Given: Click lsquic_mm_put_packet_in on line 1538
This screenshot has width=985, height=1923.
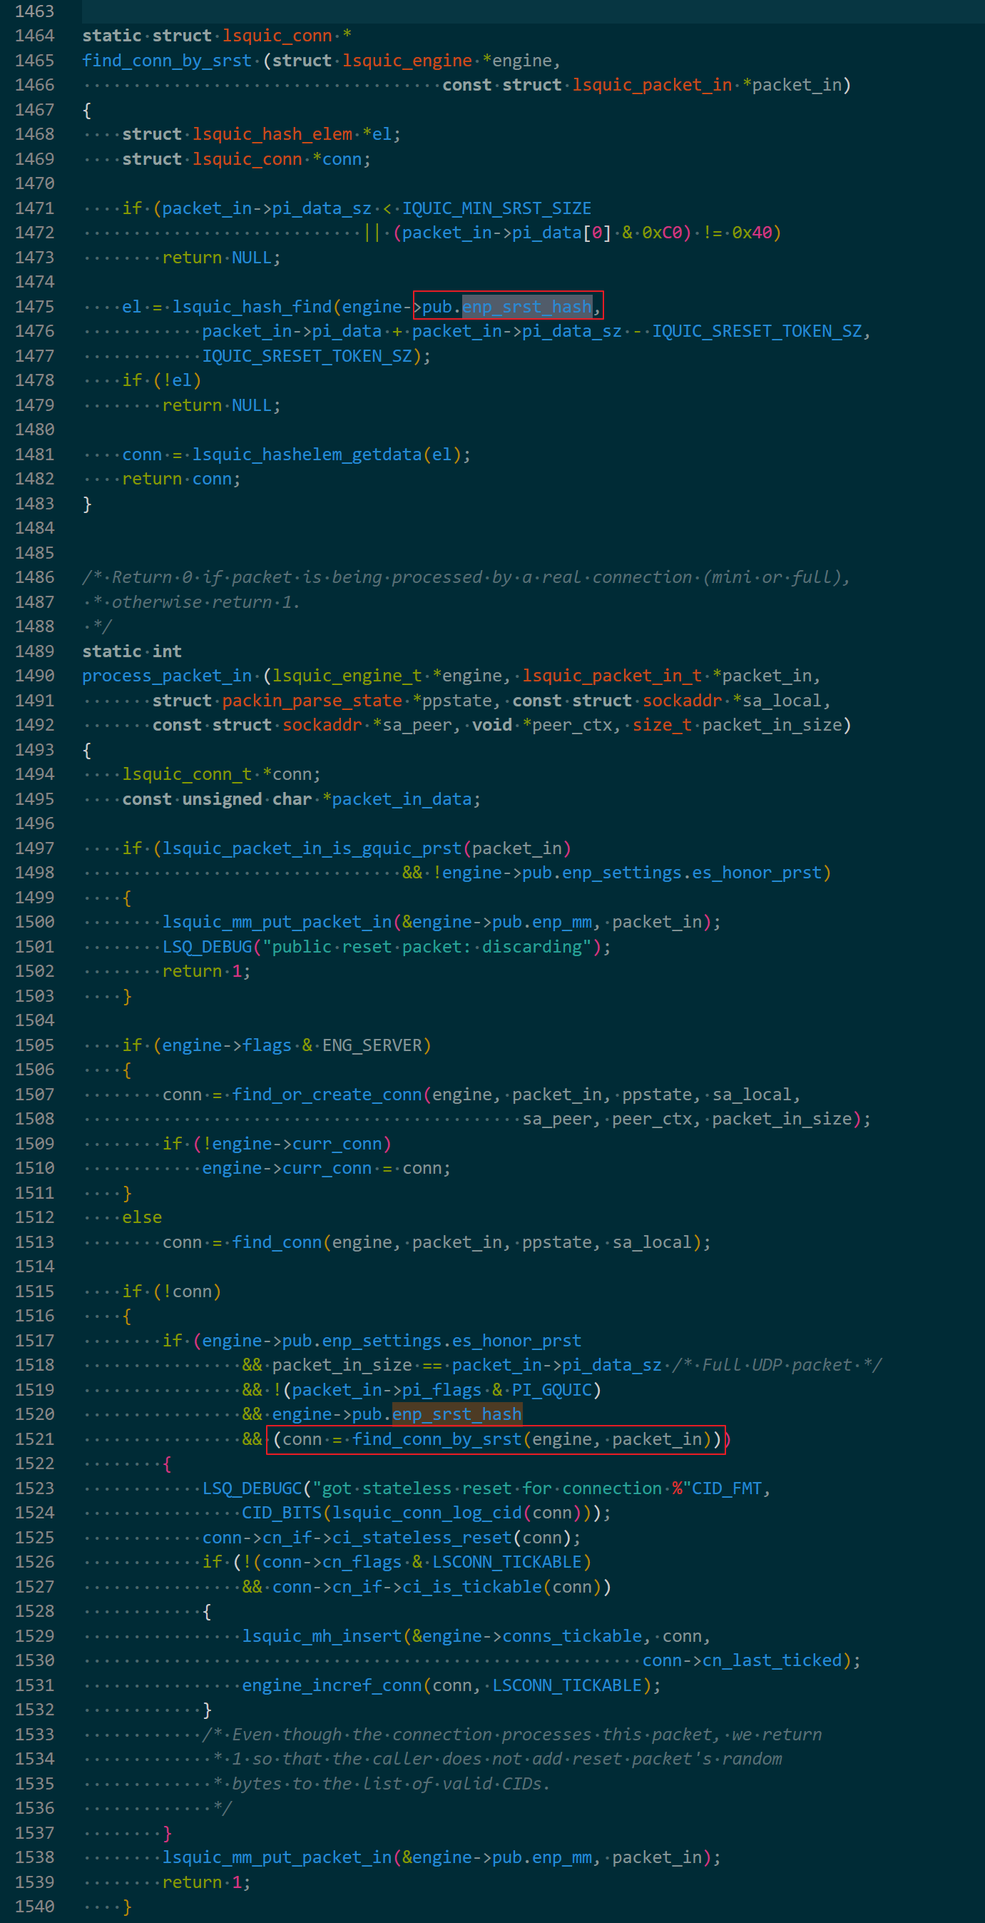Looking at the screenshot, I should (277, 1857).
